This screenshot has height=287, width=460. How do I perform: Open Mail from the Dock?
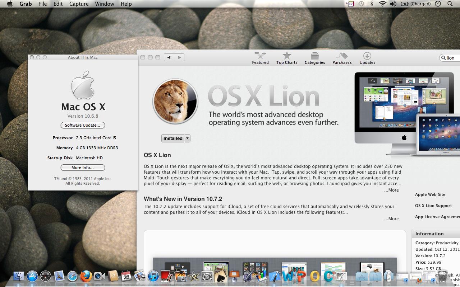59,276
